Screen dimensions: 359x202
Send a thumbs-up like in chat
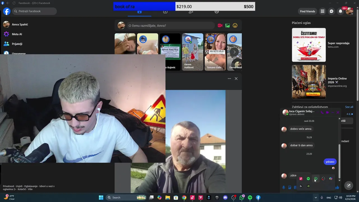[337, 187]
